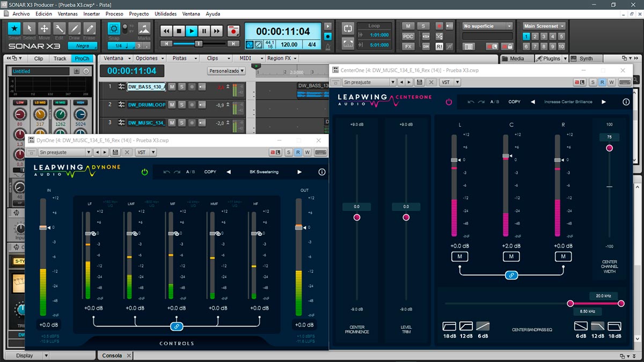Open virtual keyboard in CenterOne window
The image size is (644, 362).
tap(625, 83)
